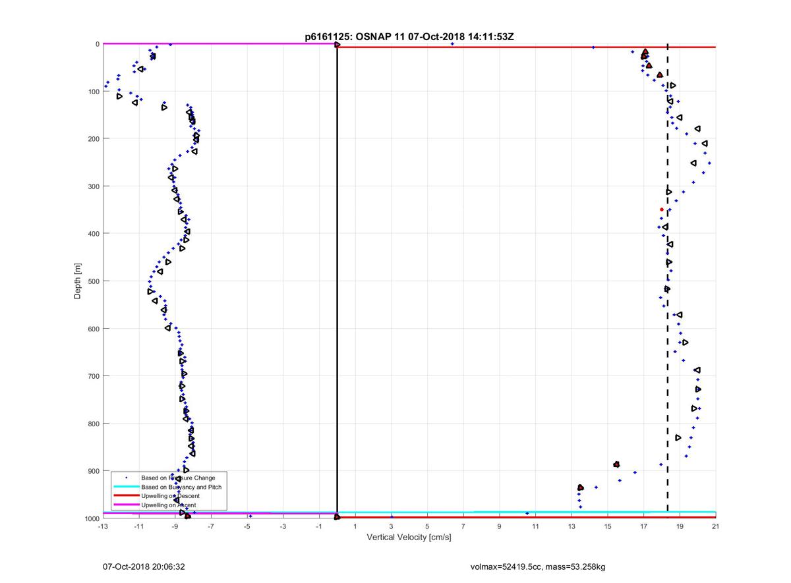791x583 pixels.
Task: Click x-axis tick label "-9"
Action: (x=175, y=526)
